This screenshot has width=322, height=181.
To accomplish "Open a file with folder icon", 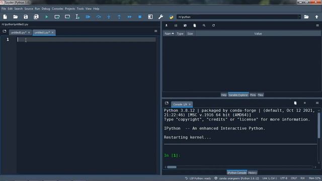I will coord(16,17).
